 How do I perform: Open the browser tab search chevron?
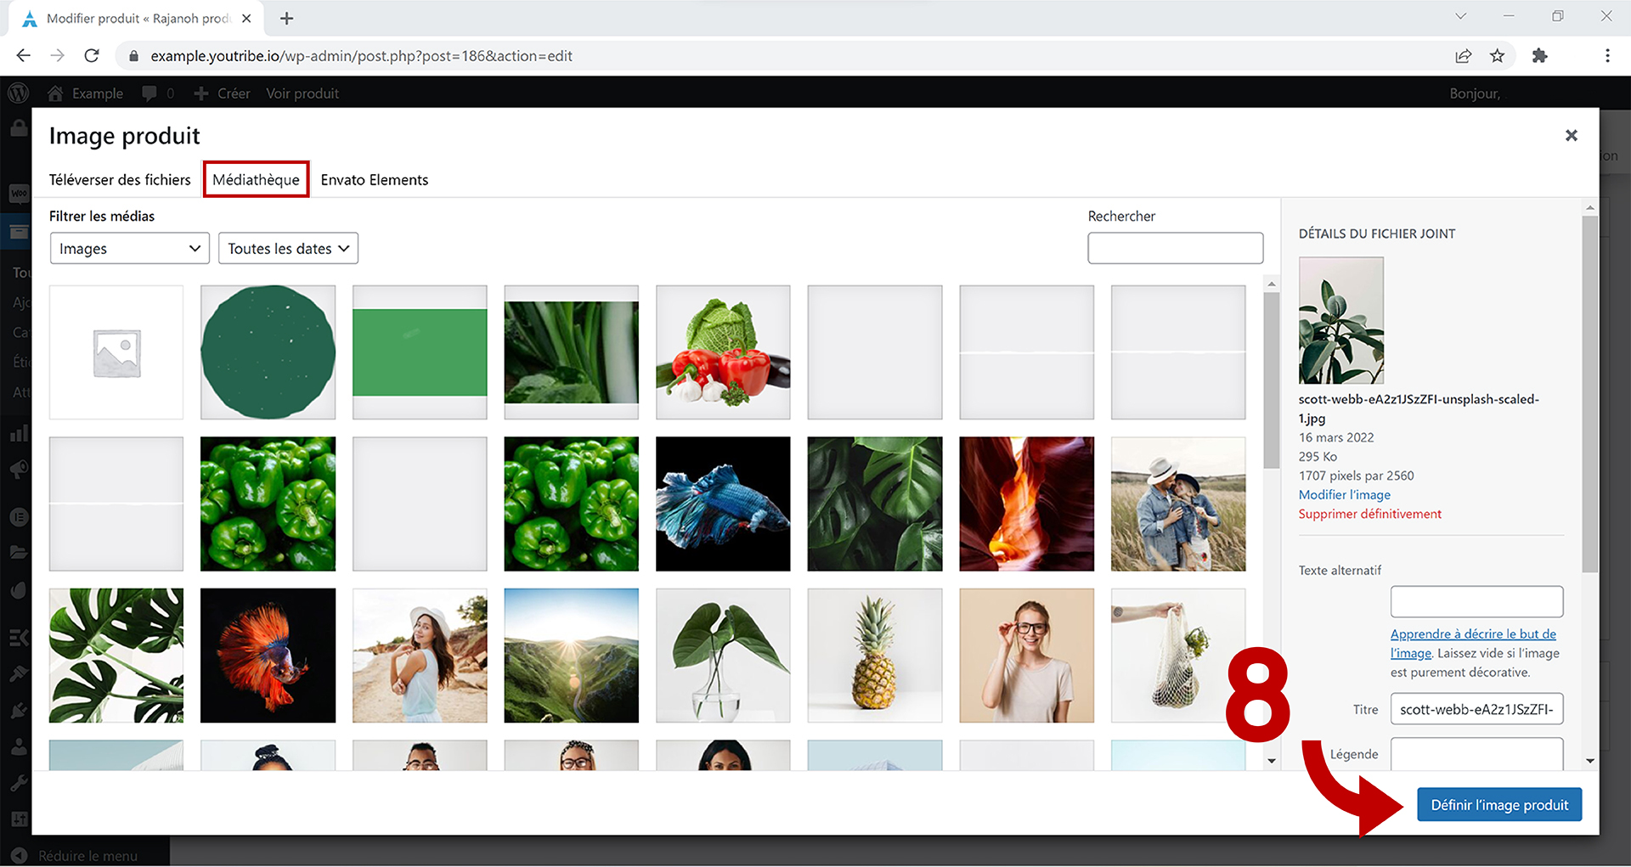(1460, 16)
